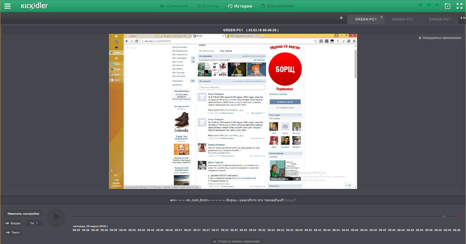Open the Kickidler hamburger menu
This screenshot has width=466, height=244.
pos(7,6)
